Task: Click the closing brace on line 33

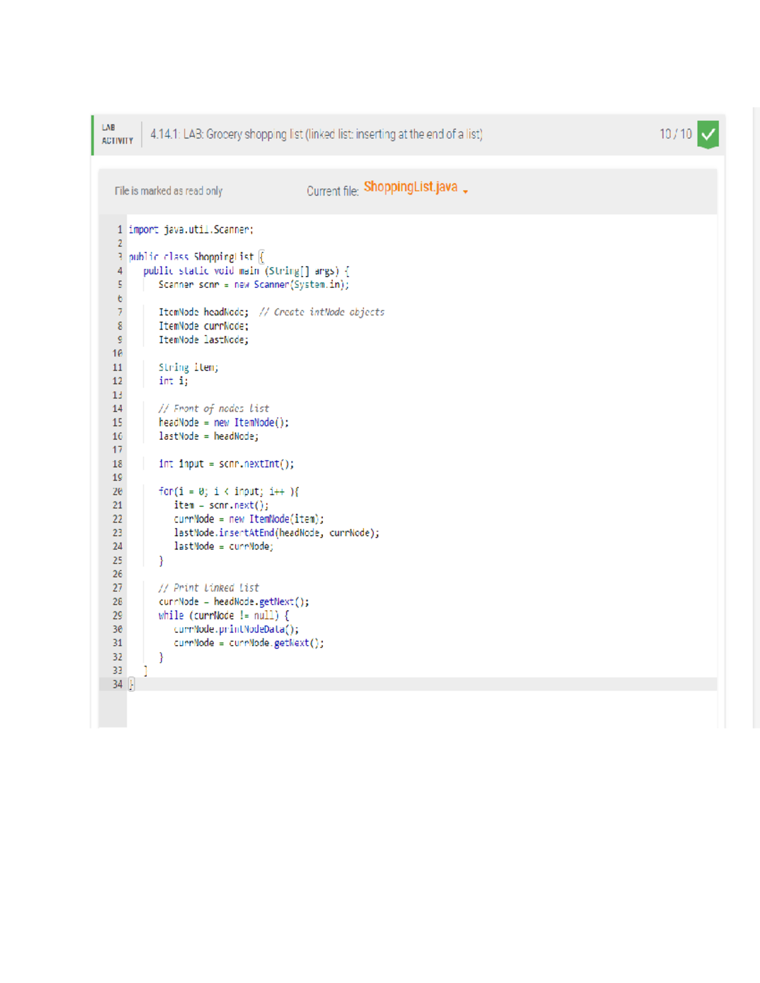Action: tap(144, 670)
